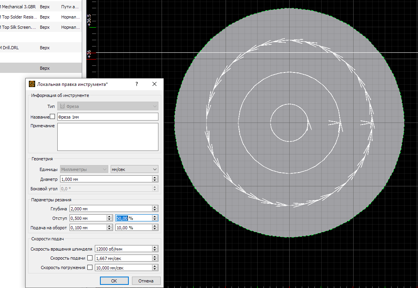Viewport: 418px width, 288px height.
Task: Click the dialog's application icon in title bar
Action: [x=32, y=84]
